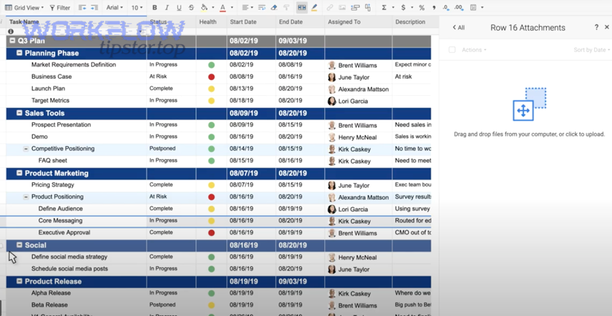The height and width of the screenshot is (316, 612).
Task: Click the clear formatting eraser icon
Action: pyautogui.click(x=274, y=7)
